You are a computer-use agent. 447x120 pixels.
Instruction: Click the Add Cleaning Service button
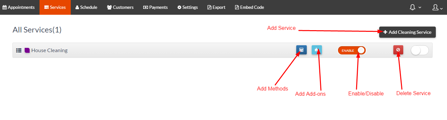click(x=408, y=32)
